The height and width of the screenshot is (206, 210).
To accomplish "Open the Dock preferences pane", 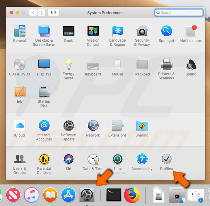I will point(69,31).
